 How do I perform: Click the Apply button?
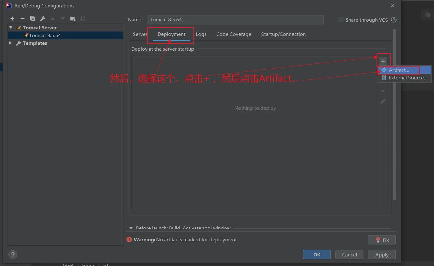(x=382, y=255)
